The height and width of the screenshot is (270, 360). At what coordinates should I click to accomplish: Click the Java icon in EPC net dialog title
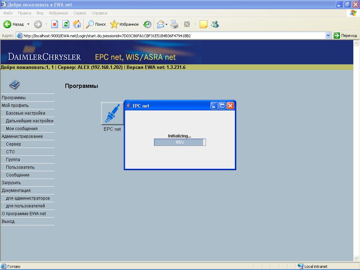tap(129, 105)
